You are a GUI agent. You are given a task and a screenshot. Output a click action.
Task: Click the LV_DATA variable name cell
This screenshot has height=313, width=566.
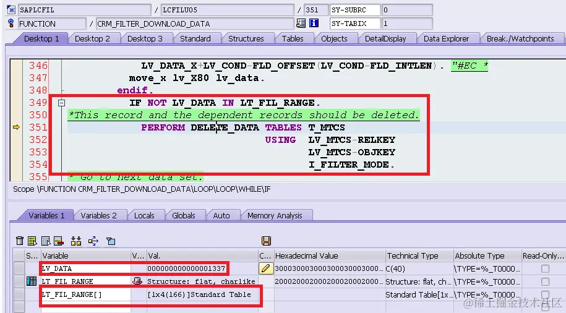pos(85,268)
